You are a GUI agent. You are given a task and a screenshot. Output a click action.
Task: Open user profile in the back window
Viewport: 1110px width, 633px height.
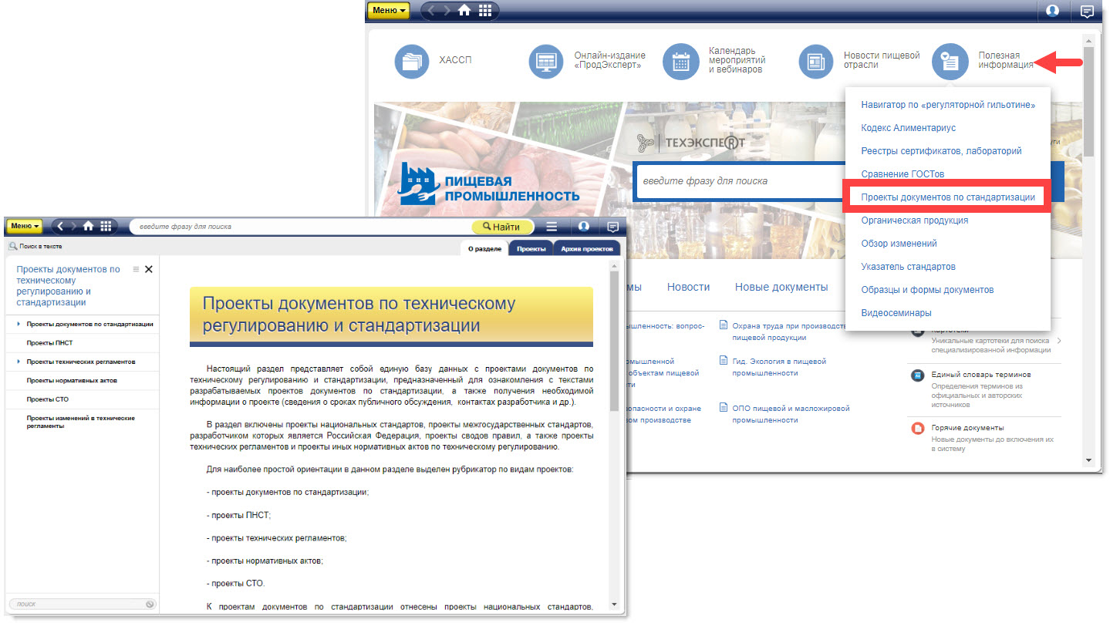tap(1052, 11)
